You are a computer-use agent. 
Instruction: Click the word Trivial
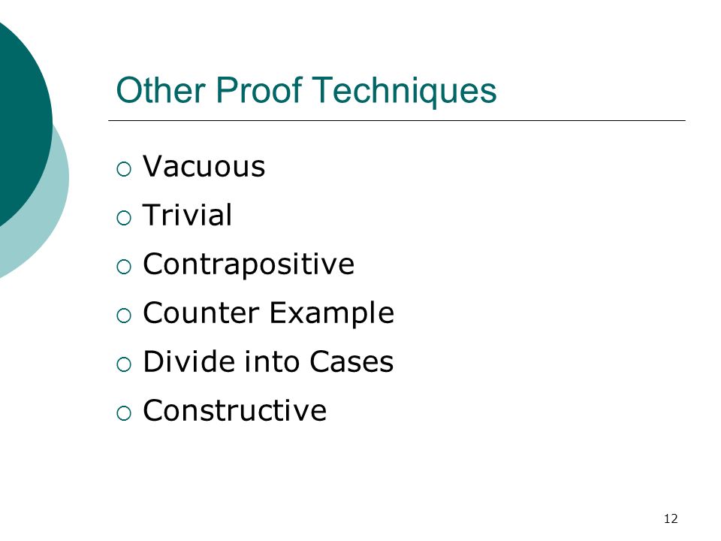click(x=187, y=214)
